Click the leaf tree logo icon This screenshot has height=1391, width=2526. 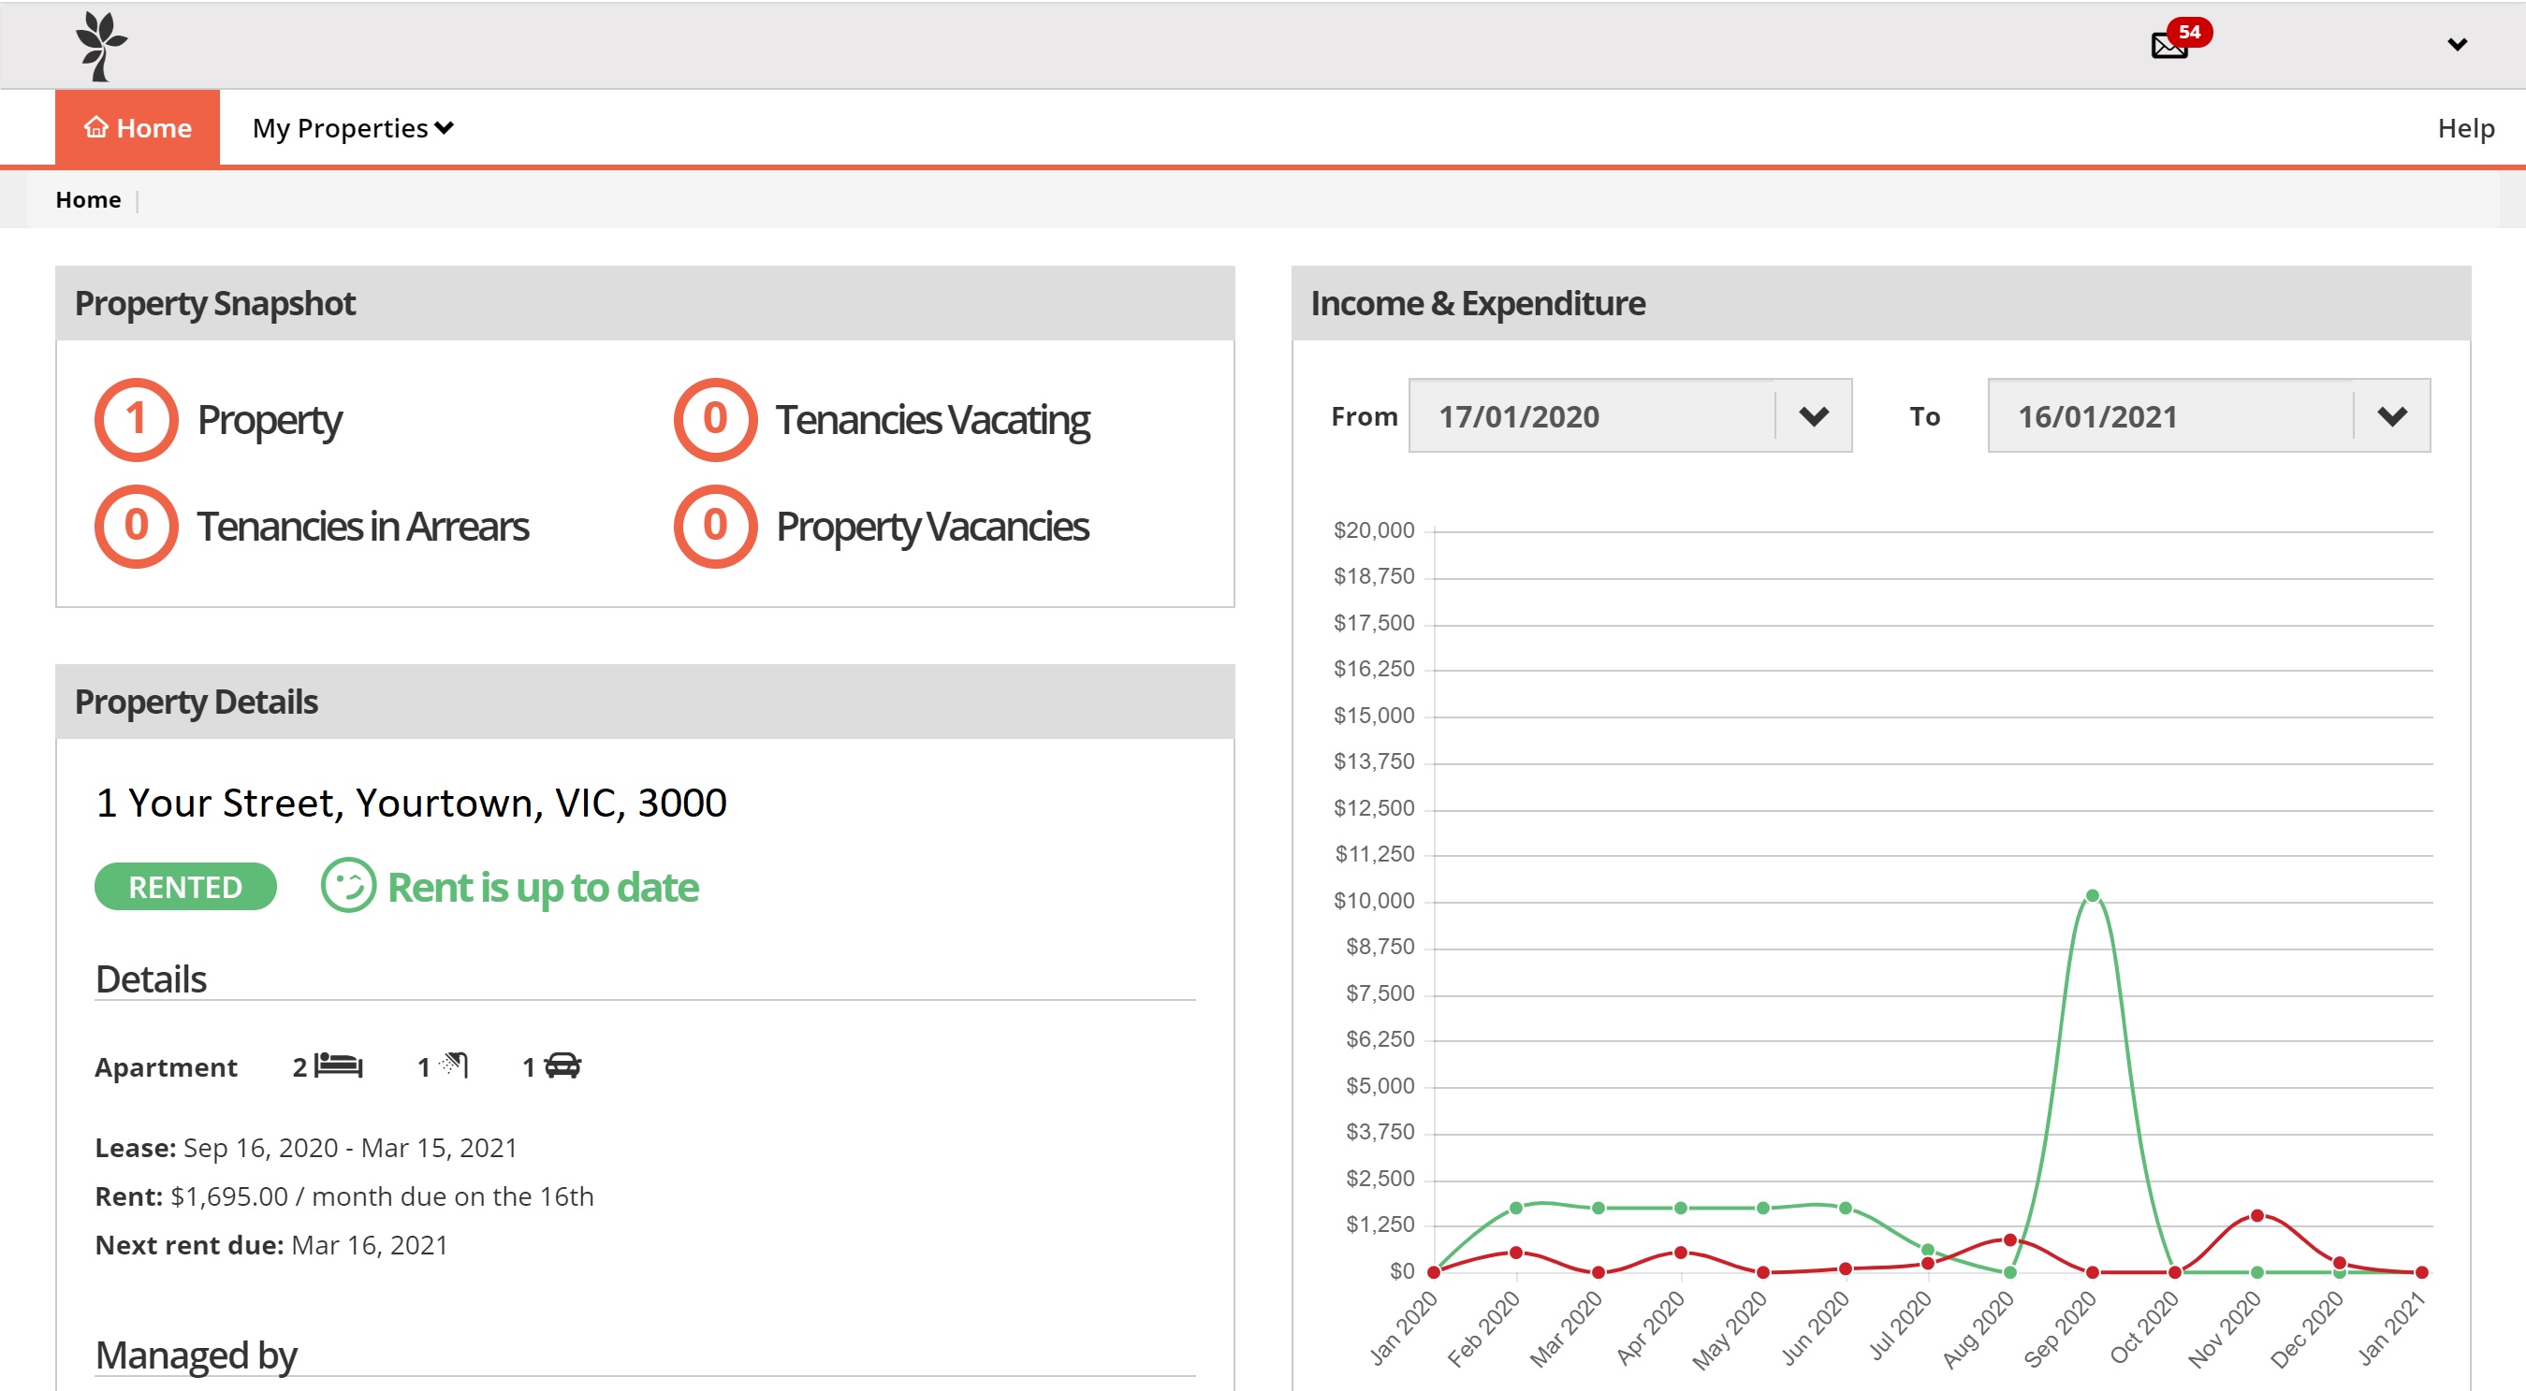101,46
